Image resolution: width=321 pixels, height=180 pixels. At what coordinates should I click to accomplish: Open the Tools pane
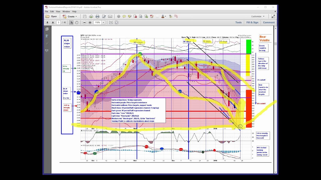[x=238, y=22]
